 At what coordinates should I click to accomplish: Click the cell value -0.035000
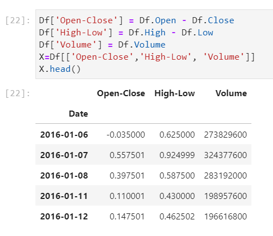pos(126,135)
